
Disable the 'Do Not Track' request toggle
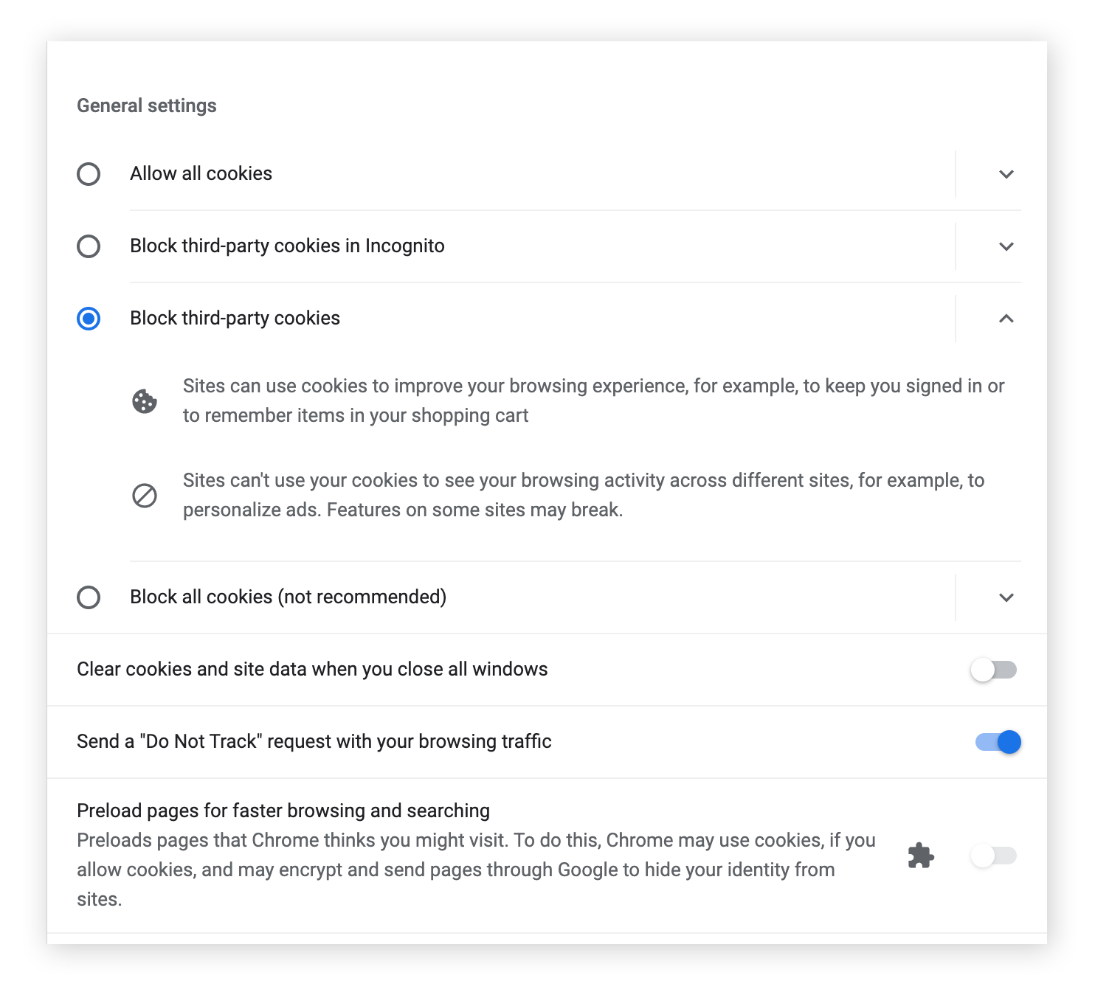coord(992,742)
